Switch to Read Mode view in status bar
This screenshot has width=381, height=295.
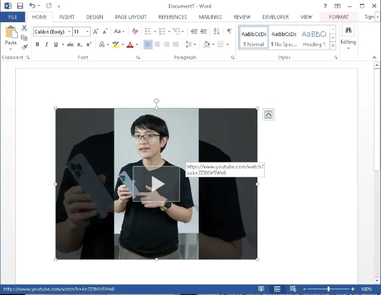(x=262, y=289)
